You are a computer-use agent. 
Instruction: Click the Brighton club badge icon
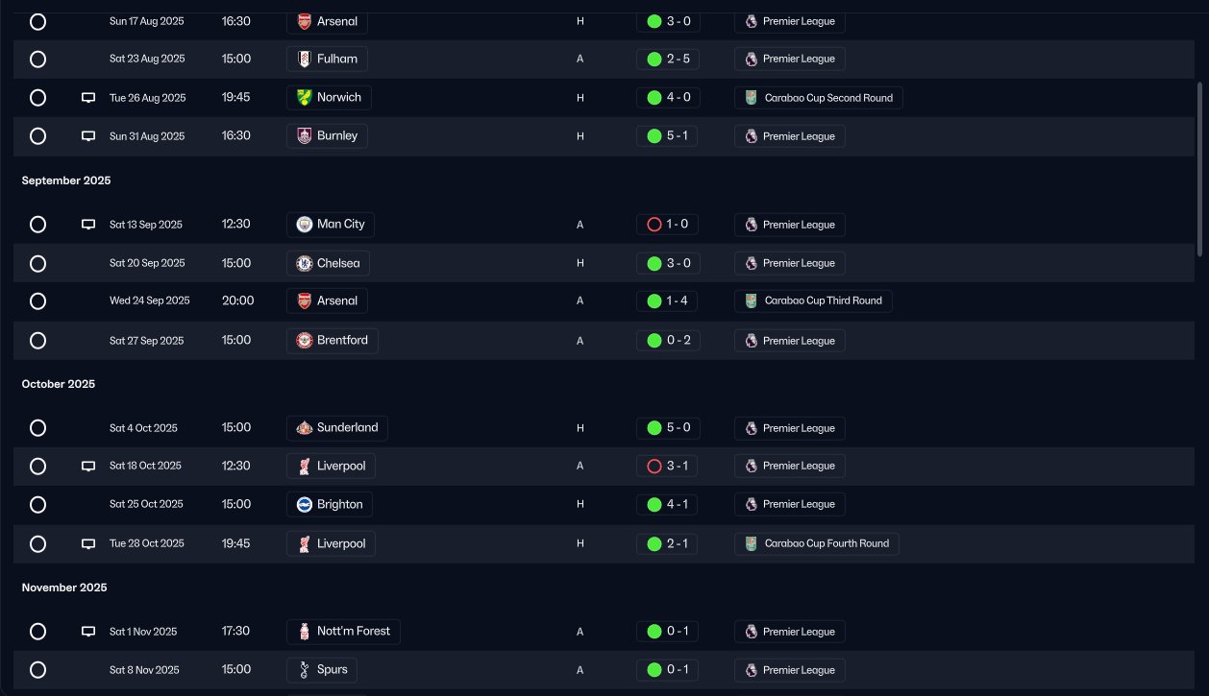305,505
